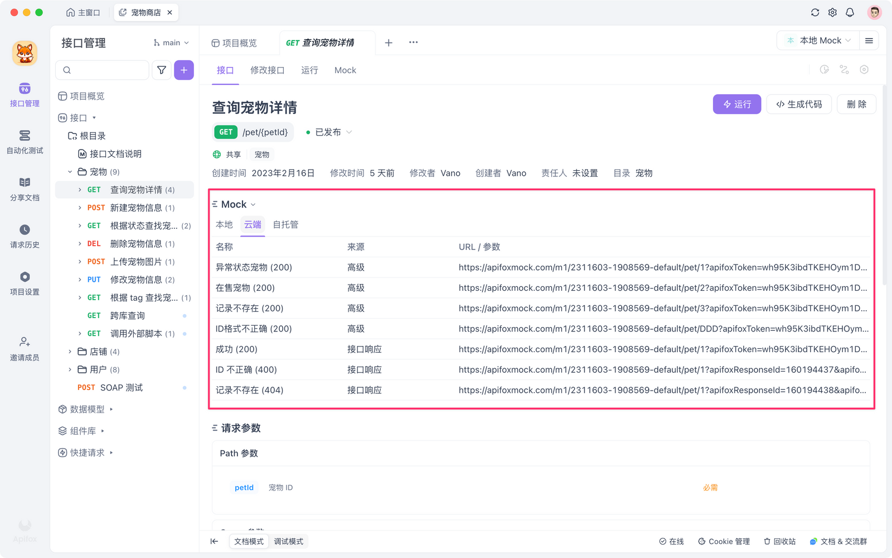Collapse the 宠物 folder in the tree
Image resolution: width=892 pixels, height=558 pixels.
coord(70,171)
